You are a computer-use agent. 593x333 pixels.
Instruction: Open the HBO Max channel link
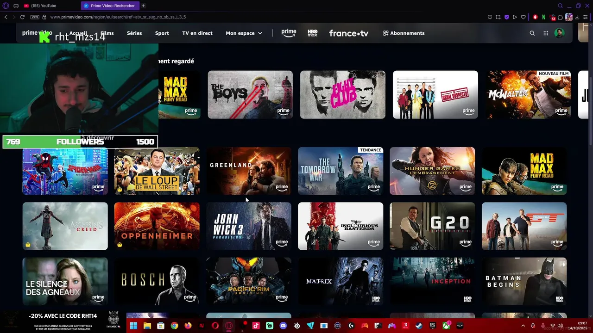coord(313,33)
